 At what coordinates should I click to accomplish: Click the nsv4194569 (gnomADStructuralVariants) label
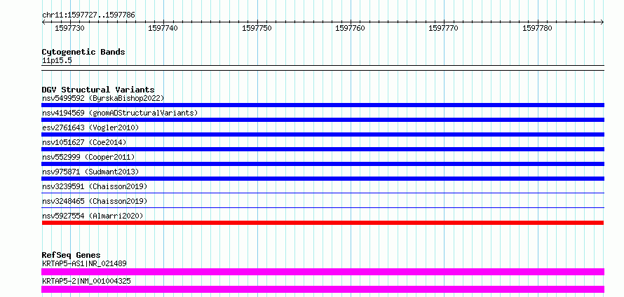(x=120, y=113)
